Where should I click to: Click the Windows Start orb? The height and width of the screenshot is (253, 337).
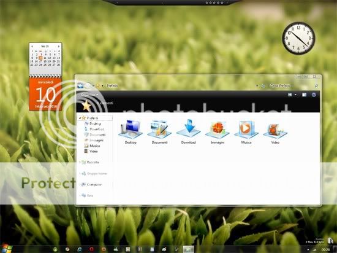tap(7, 249)
